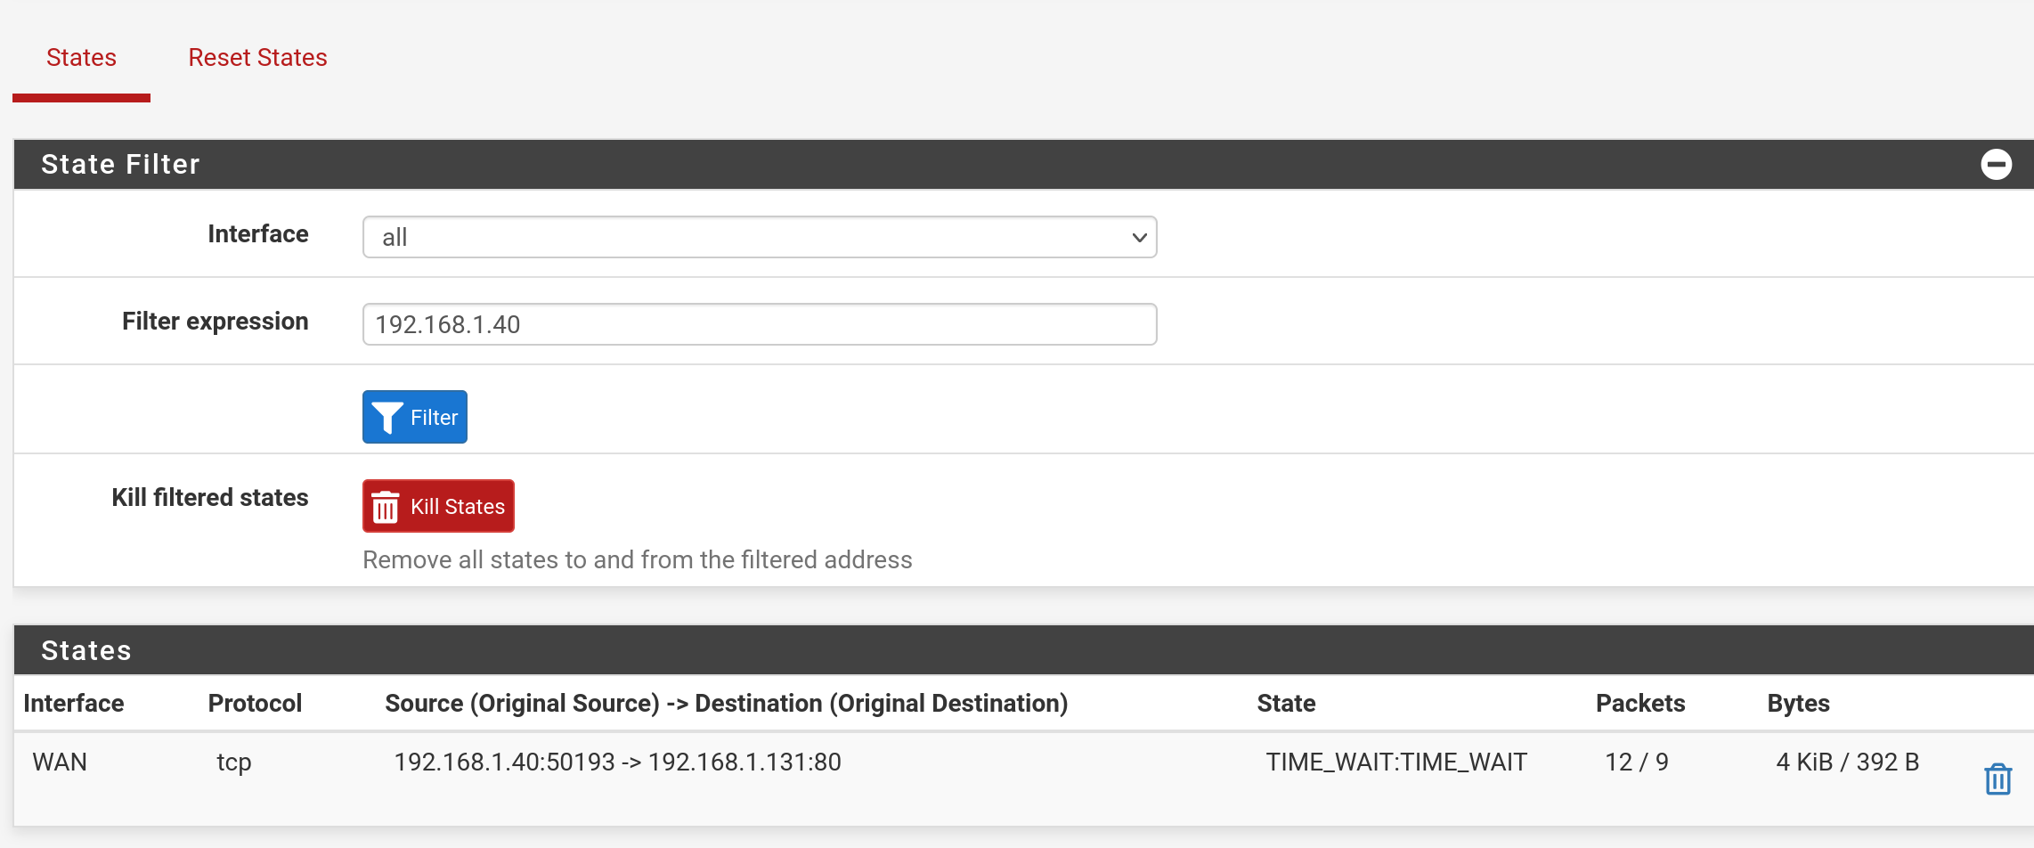The width and height of the screenshot is (2034, 848).
Task: Collapse the State Filter panel minus icon
Action: coord(1996,164)
